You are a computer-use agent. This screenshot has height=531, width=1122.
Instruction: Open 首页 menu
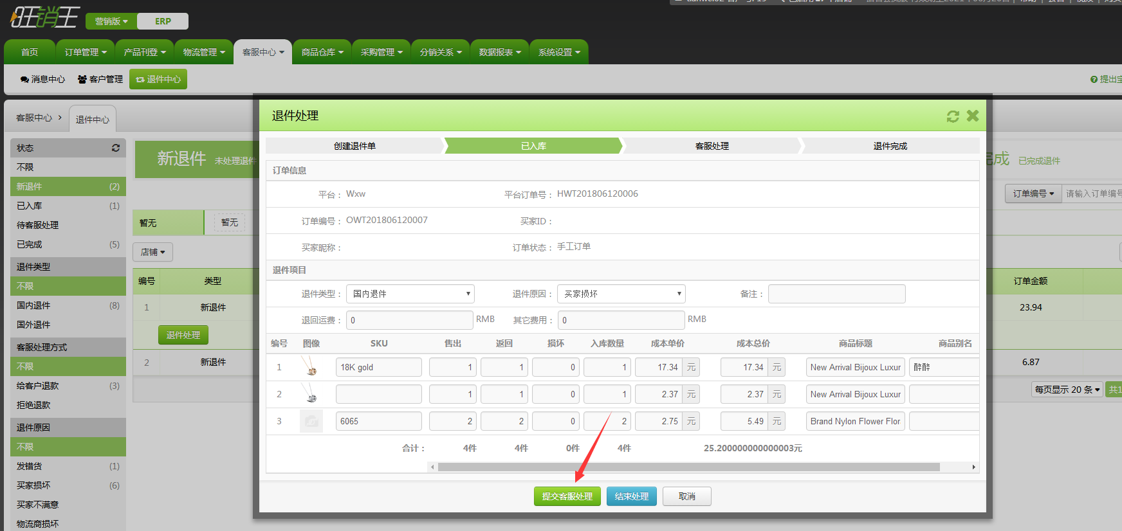click(x=30, y=52)
